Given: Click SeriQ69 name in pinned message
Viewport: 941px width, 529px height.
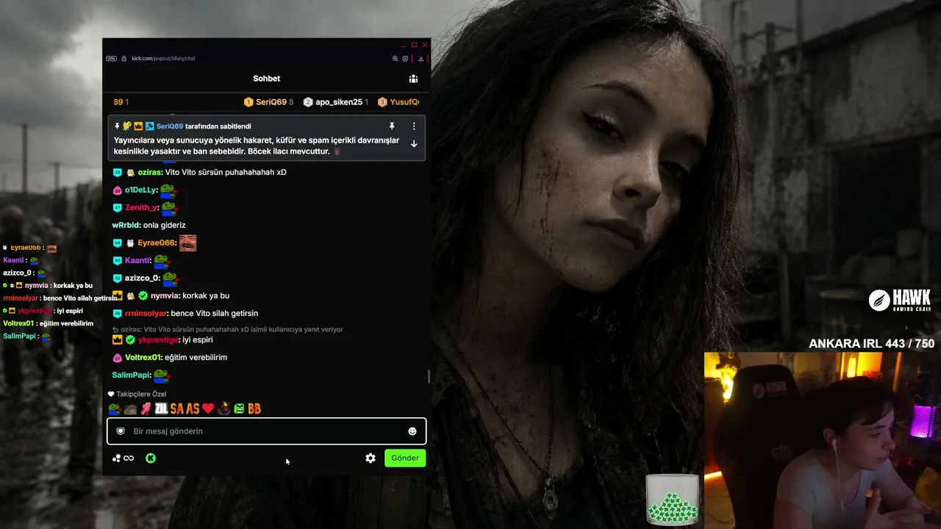Looking at the screenshot, I should (x=170, y=126).
